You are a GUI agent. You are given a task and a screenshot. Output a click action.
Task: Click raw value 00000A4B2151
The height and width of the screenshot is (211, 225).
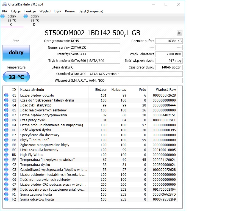tap(164, 115)
